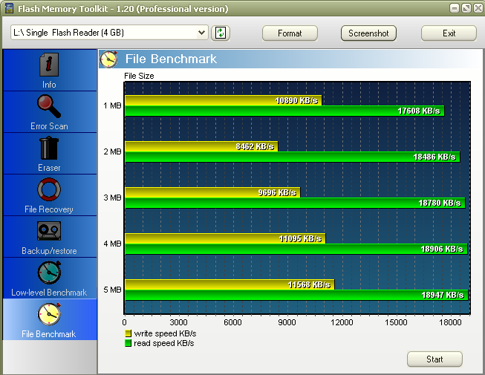
Task: Click the 8462 KB/s write bar
Action: click(x=201, y=146)
